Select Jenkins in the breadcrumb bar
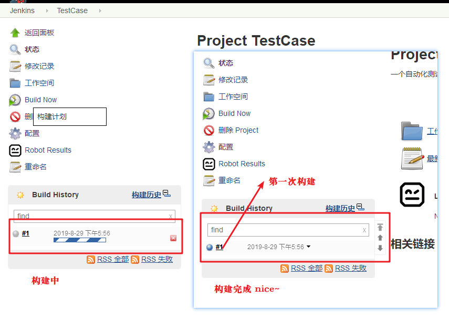This screenshot has width=449, height=321. click(x=21, y=10)
